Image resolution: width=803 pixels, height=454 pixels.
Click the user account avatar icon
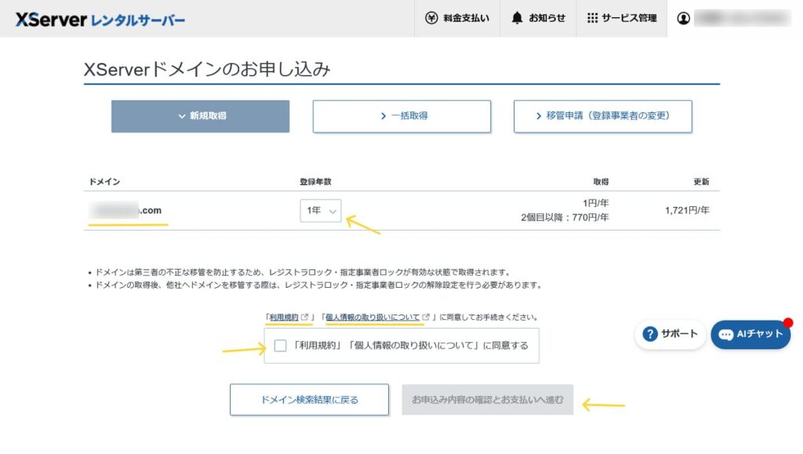pyautogui.click(x=683, y=18)
